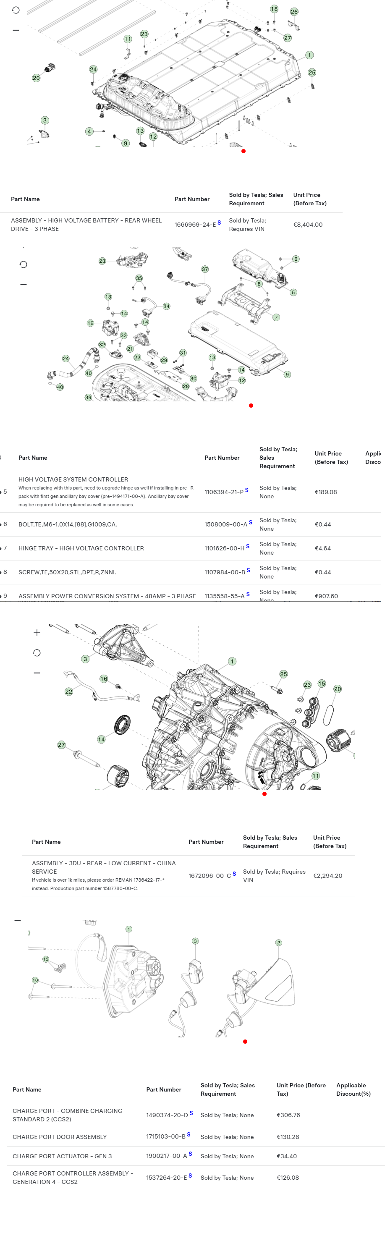Zoom out on the high voltage battery diagram

(16, 30)
